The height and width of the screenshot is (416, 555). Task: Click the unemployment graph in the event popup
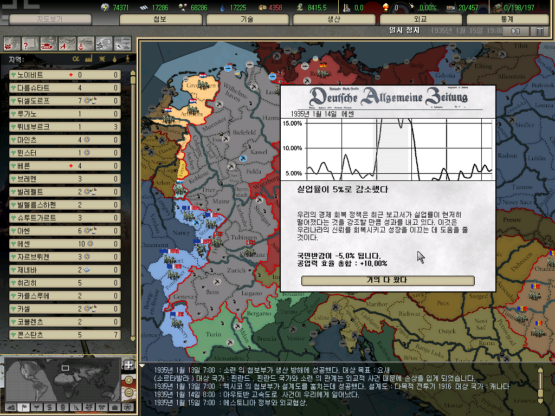click(x=388, y=149)
